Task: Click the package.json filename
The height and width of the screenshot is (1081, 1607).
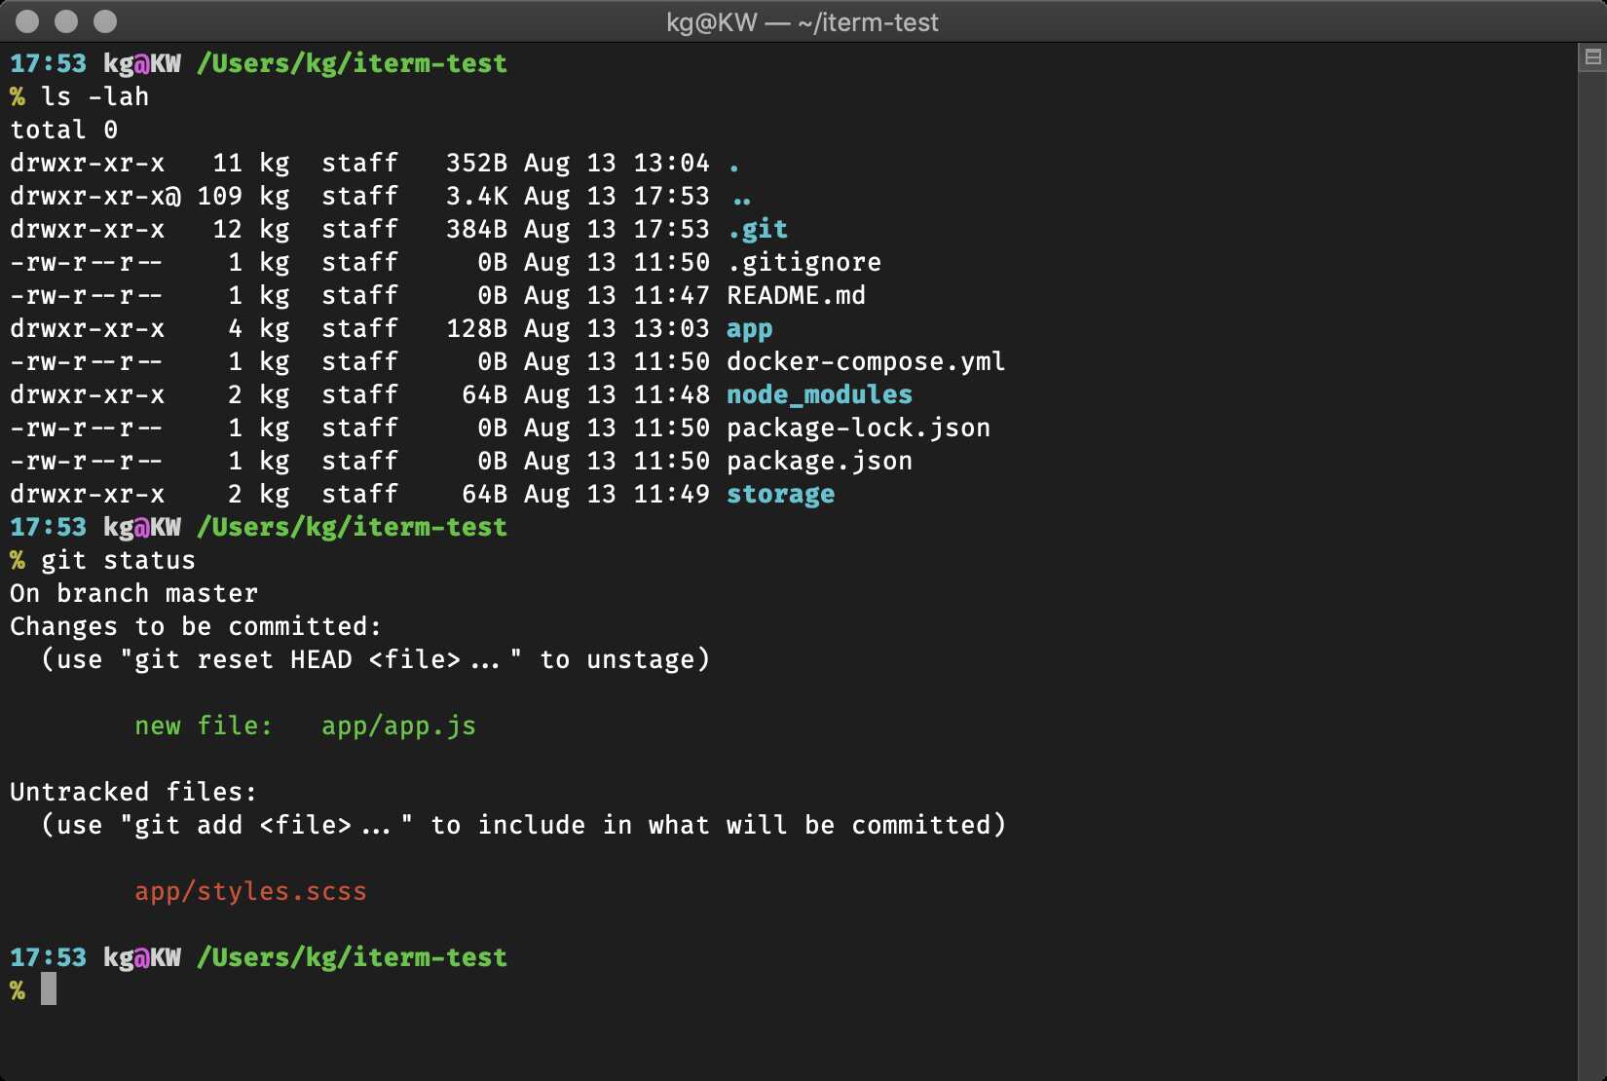Action: (818, 461)
